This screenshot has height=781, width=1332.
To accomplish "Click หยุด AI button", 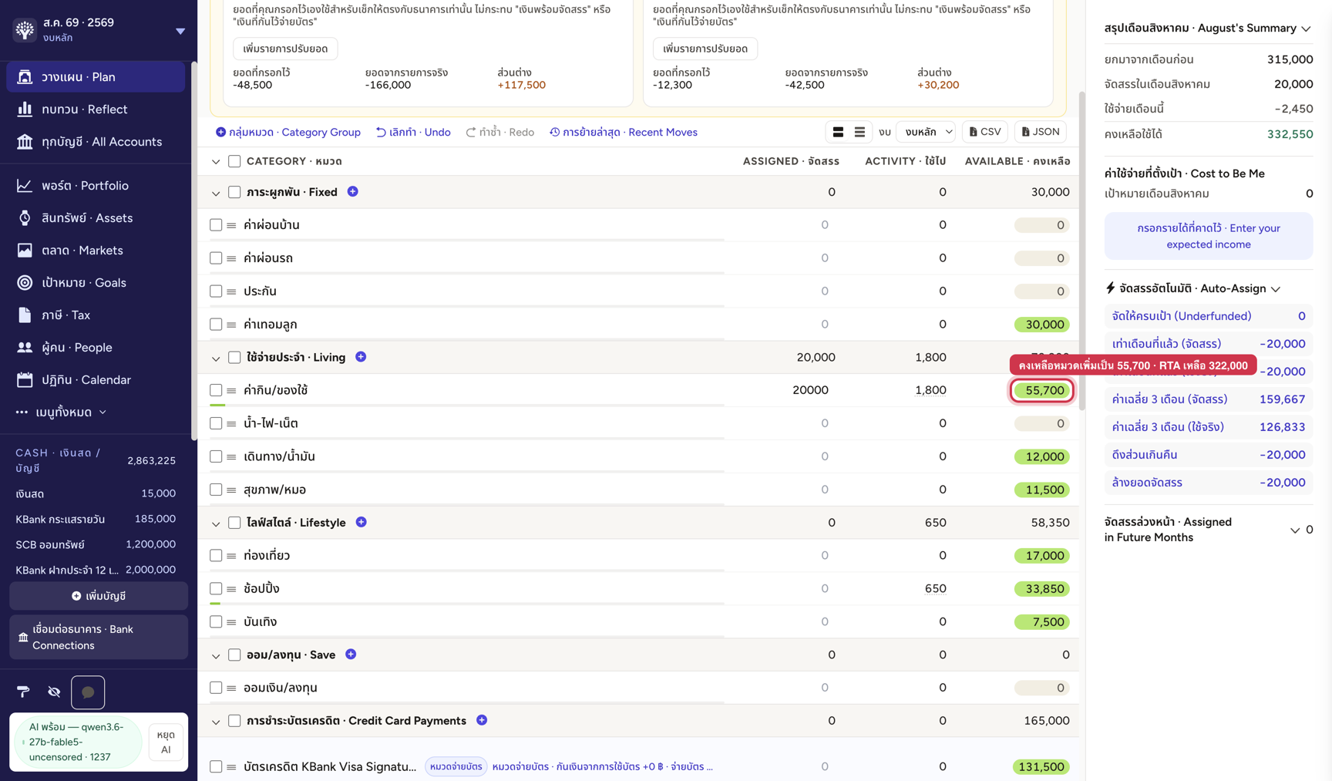I will click(166, 742).
